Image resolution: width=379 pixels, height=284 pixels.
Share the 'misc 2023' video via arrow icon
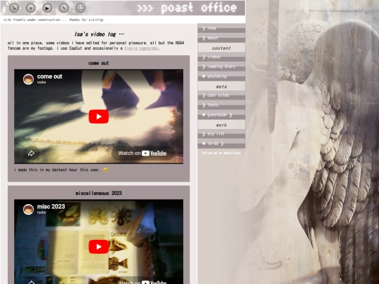click(31, 281)
